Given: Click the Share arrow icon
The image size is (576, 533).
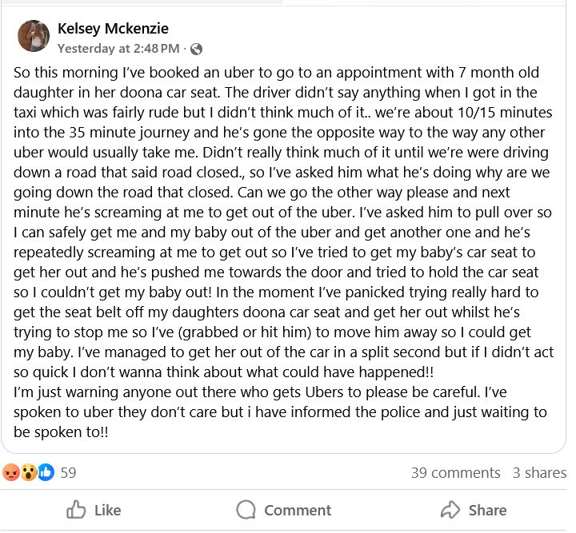Looking at the screenshot, I should (450, 510).
